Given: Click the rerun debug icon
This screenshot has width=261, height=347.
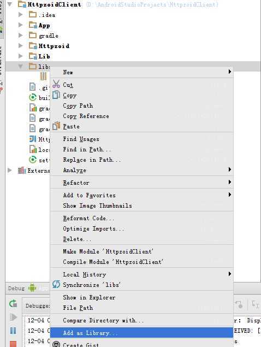Looking at the screenshot, I should [x=13, y=303].
